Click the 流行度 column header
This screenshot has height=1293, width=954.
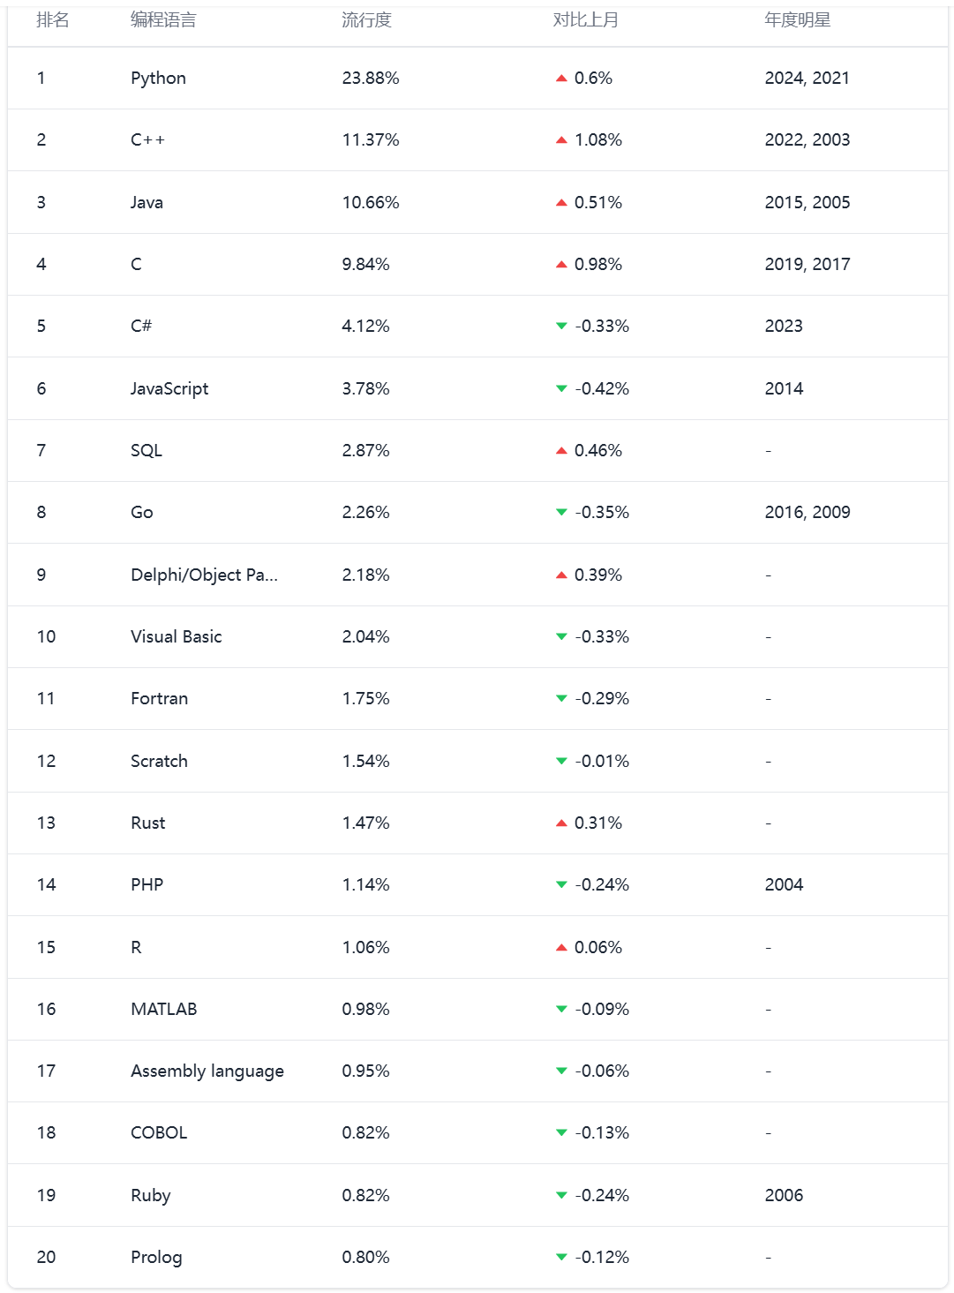point(366,20)
